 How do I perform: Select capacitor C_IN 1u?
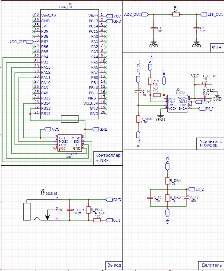pos(138,92)
